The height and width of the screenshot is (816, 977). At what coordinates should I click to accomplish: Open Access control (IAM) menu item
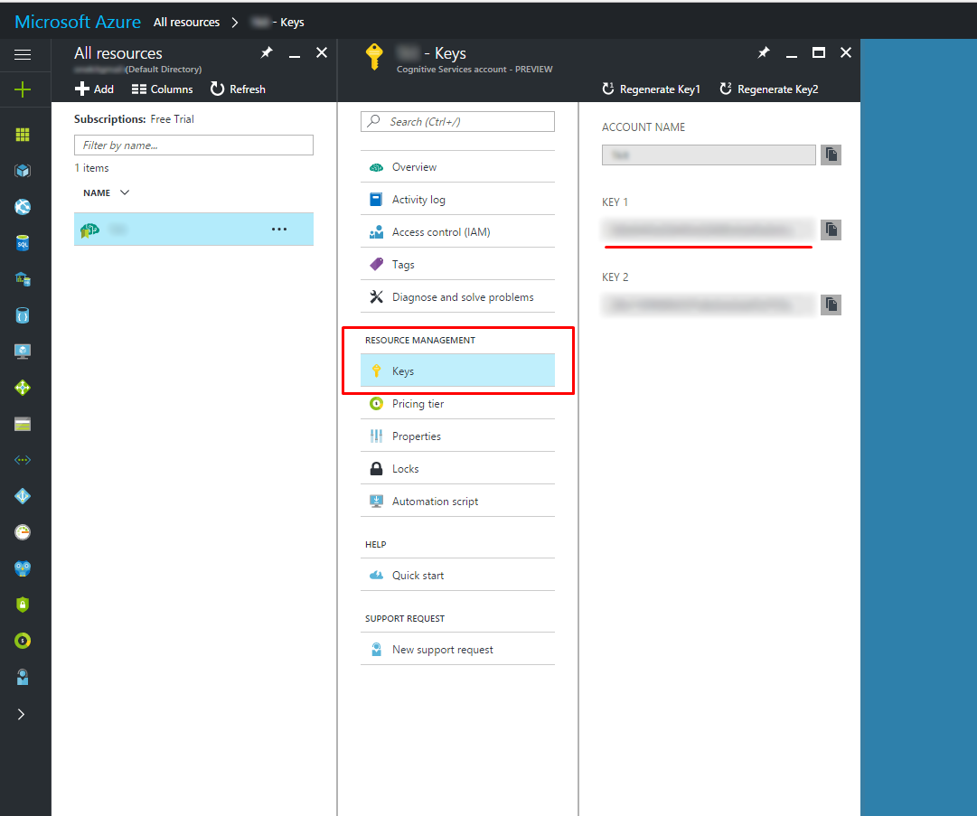[457, 231]
